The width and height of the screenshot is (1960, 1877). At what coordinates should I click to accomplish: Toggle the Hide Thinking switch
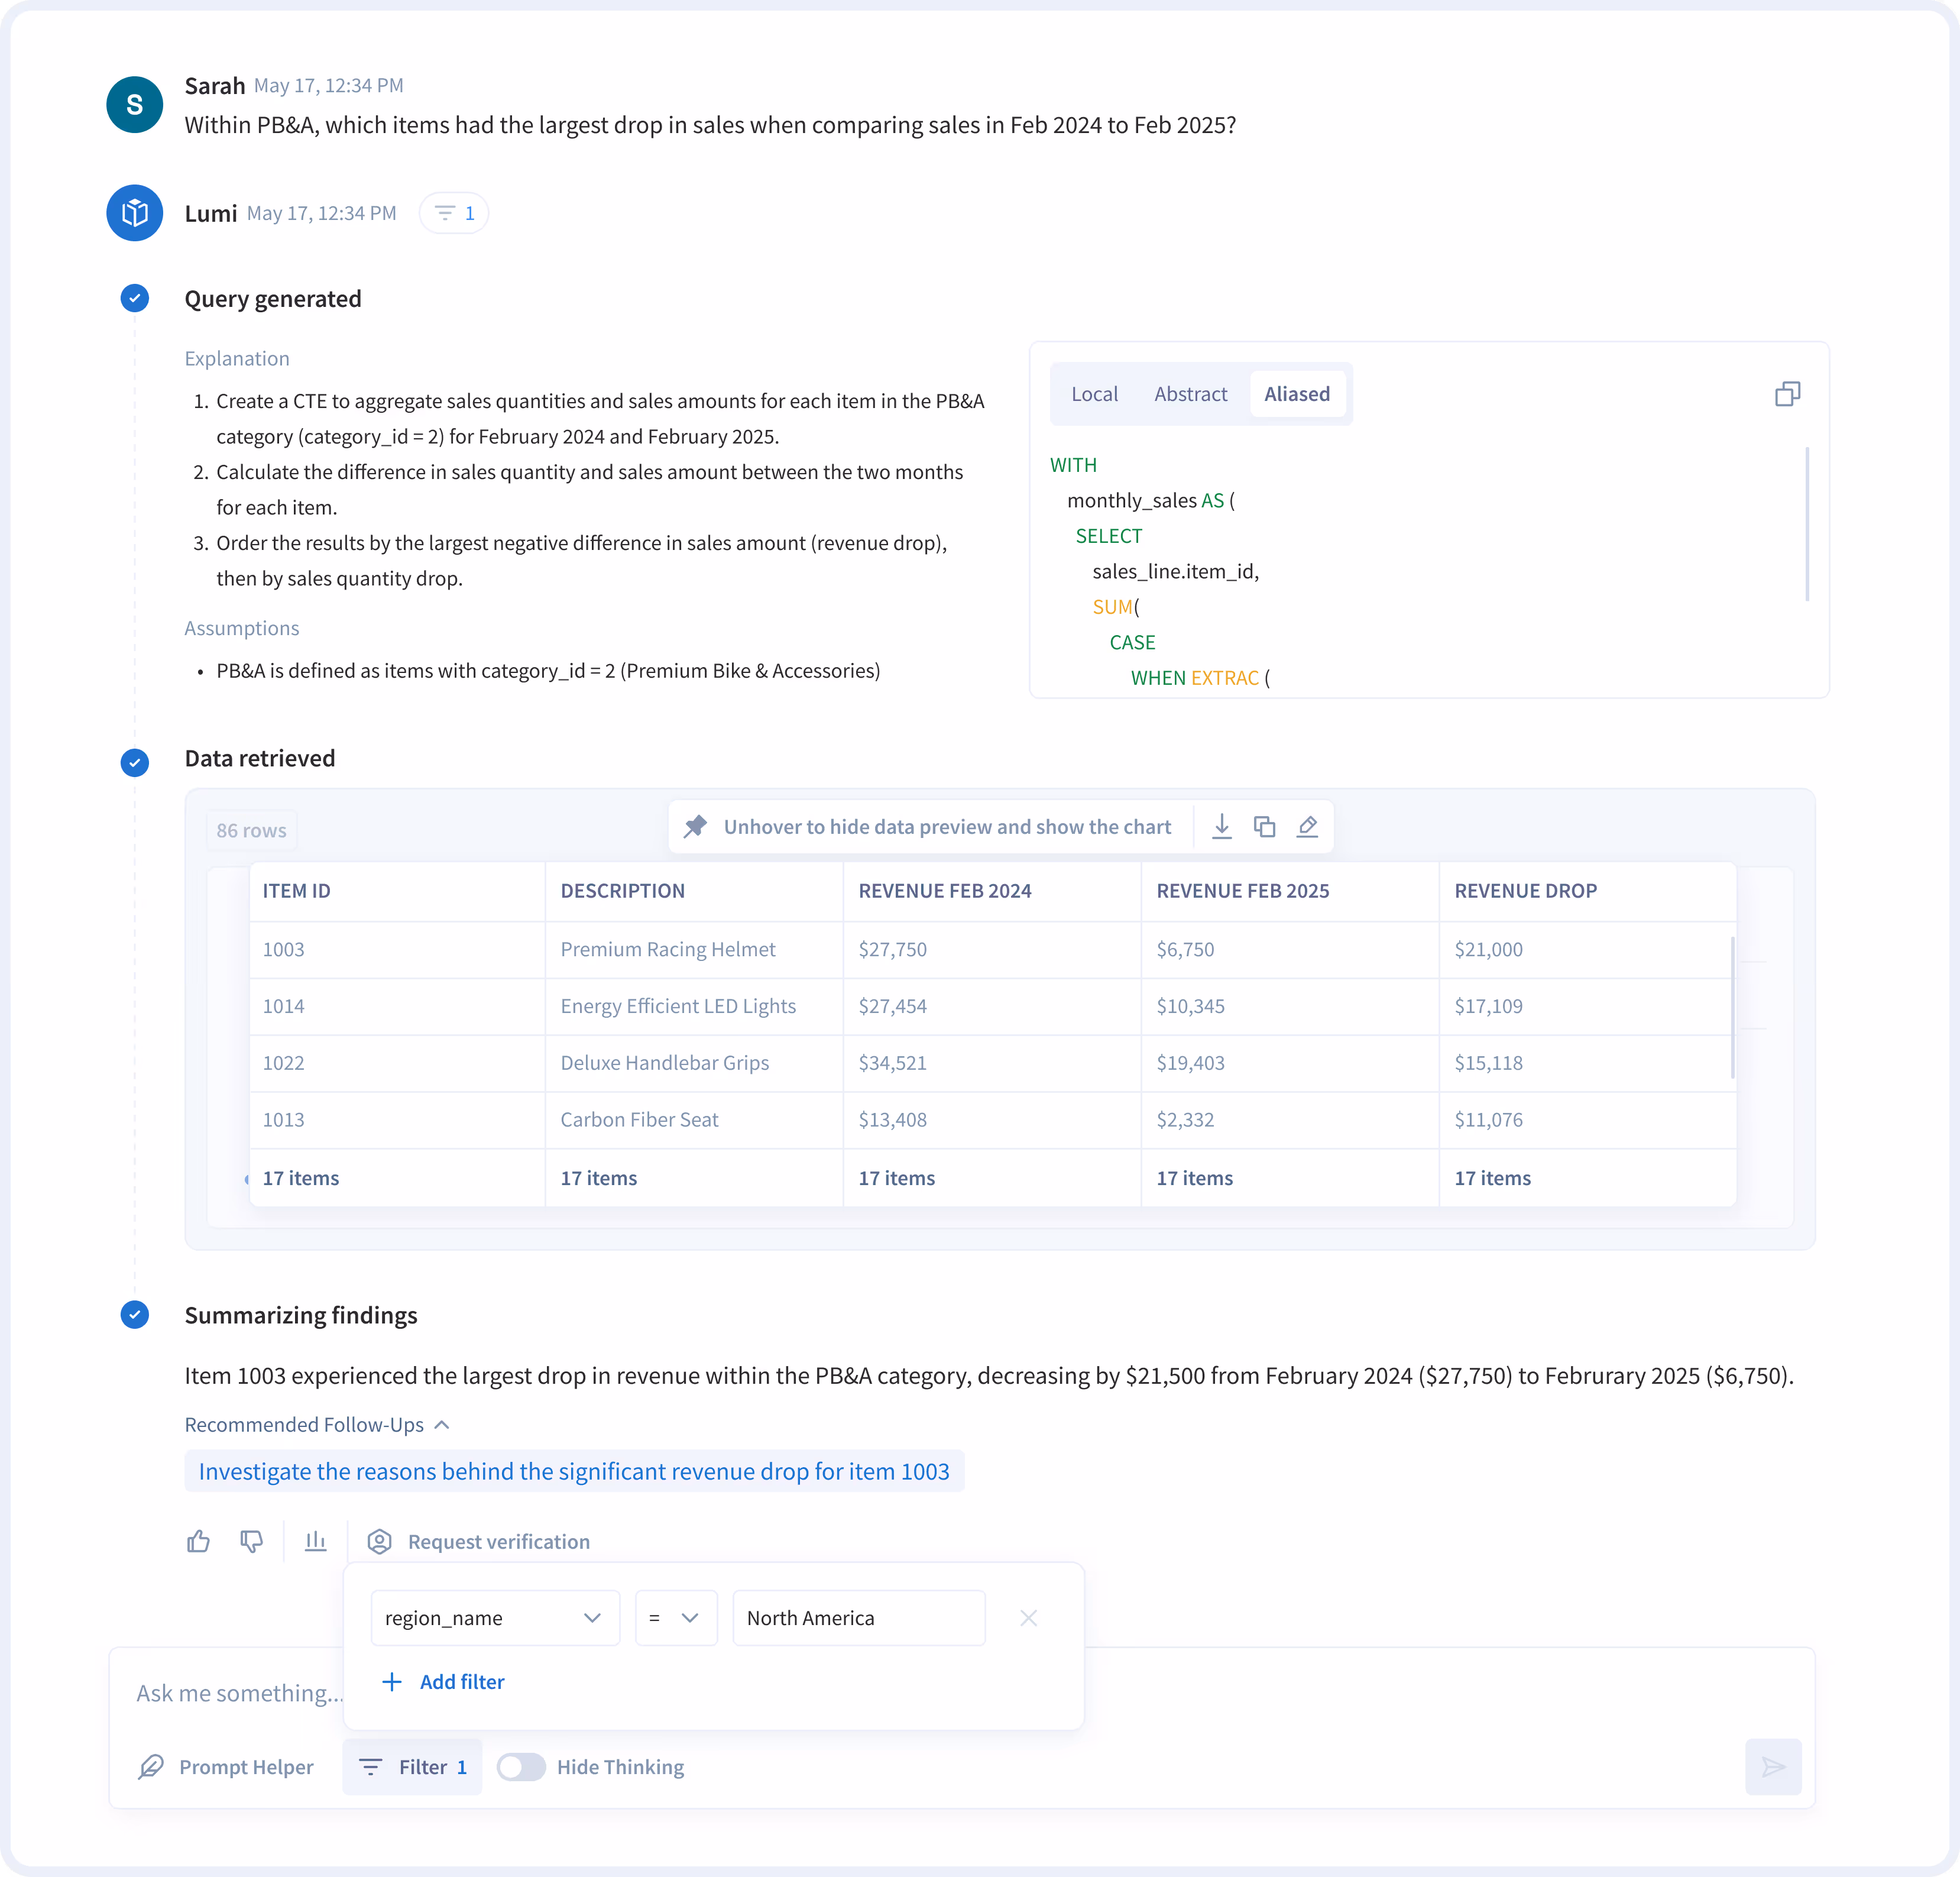coord(521,1767)
